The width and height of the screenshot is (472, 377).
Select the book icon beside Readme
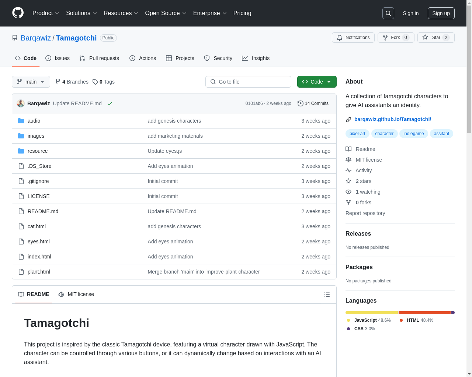pos(348,149)
